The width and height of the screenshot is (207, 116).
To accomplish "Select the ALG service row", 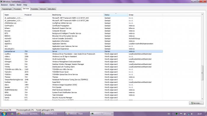I will pyautogui.click(x=83, y=46).
